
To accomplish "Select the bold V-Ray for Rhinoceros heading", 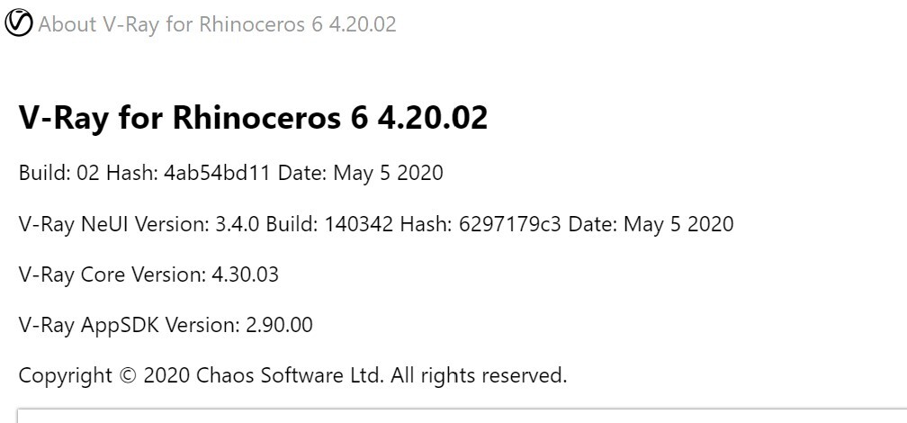I will (x=254, y=118).
